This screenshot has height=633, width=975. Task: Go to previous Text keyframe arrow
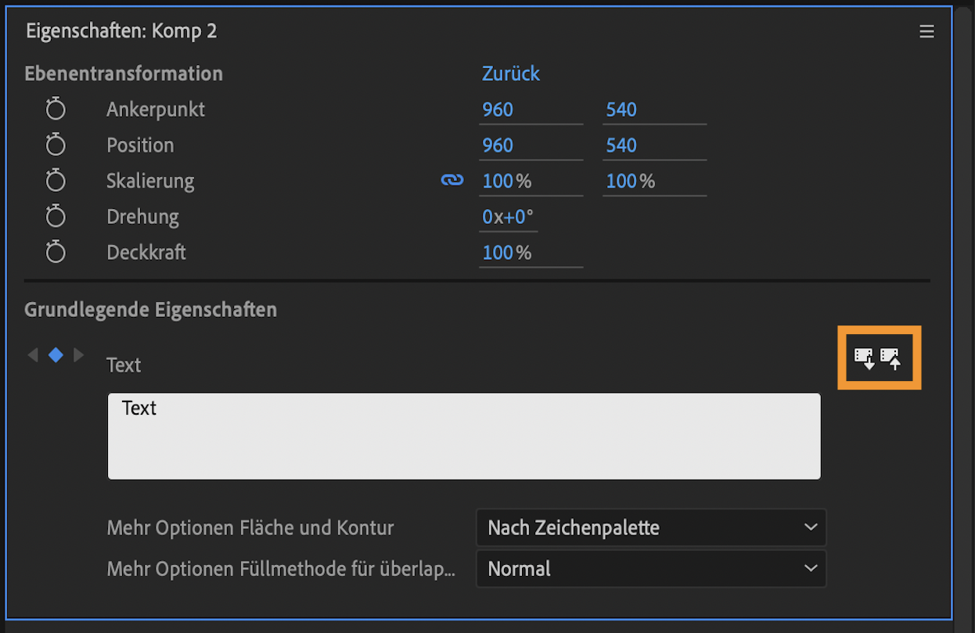pyautogui.click(x=33, y=355)
